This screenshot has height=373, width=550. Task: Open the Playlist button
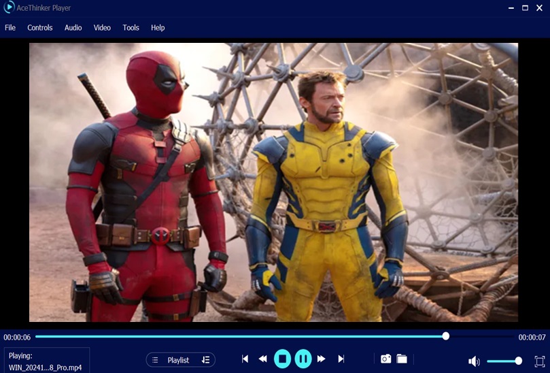(x=181, y=360)
